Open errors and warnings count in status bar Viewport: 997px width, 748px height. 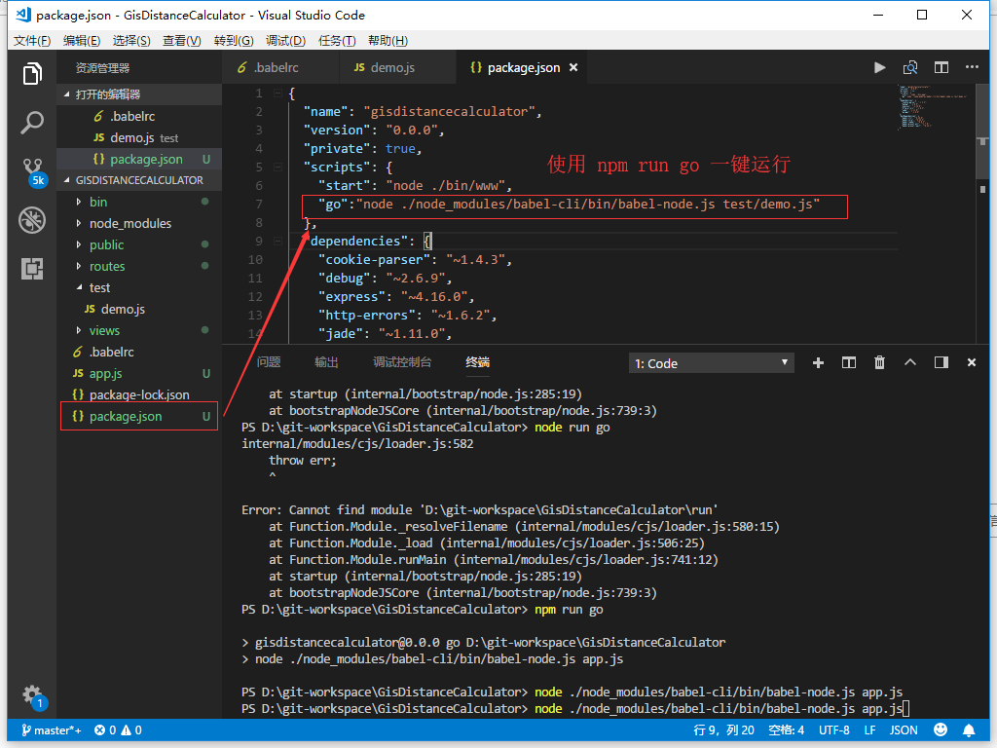coord(118,730)
